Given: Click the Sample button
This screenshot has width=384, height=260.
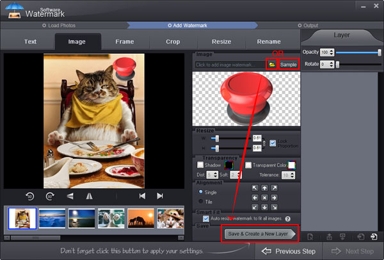Looking at the screenshot, I should [289, 65].
